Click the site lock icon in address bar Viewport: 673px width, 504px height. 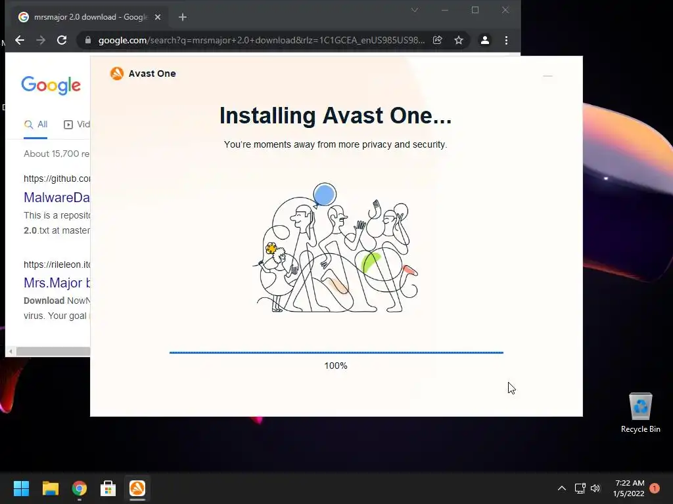(88, 40)
